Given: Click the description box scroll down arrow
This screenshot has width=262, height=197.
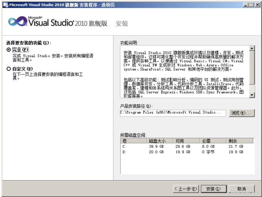Looking at the screenshot, I should (x=252, y=95).
